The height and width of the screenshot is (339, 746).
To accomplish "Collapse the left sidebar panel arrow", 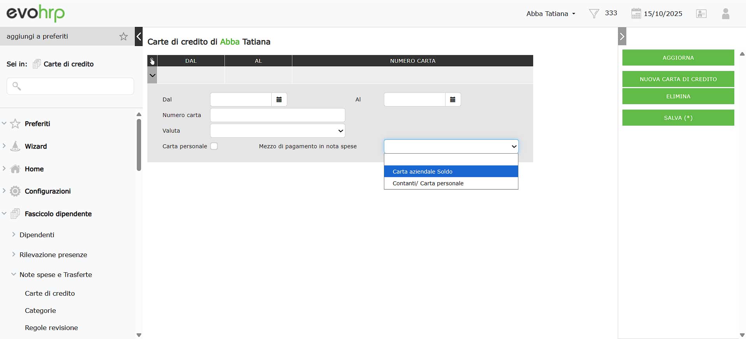I will click(139, 37).
